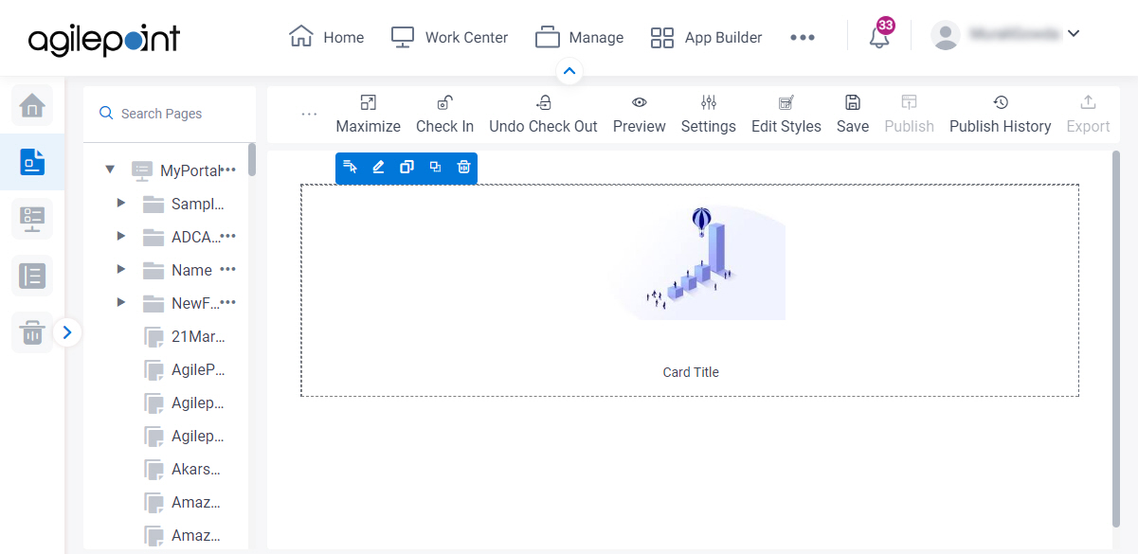Viewport: 1138px width, 554px height.
Task: Select the ADCA... folder label
Action: click(195, 237)
